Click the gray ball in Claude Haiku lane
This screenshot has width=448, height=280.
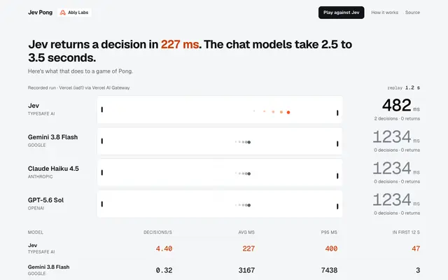point(249,174)
